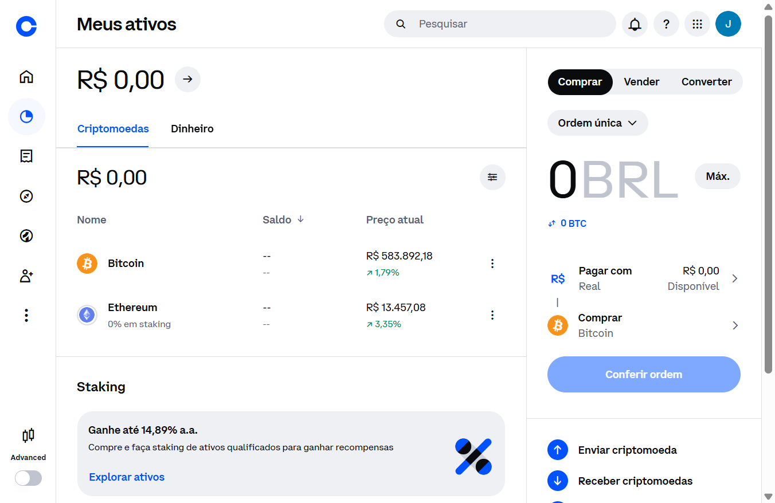The height and width of the screenshot is (503, 775).
Task: Open the Bitcoin asset row name
Action: point(126,264)
